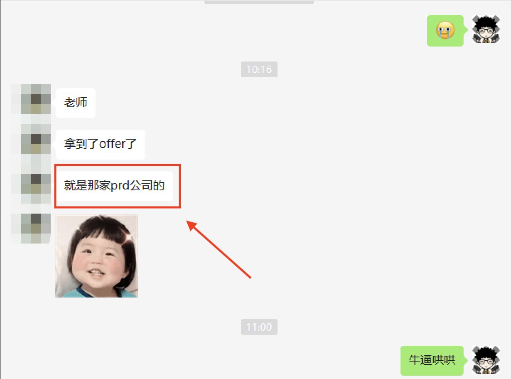Click the word offer in the message
The width and height of the screenshot is (511, 379).
112,144
